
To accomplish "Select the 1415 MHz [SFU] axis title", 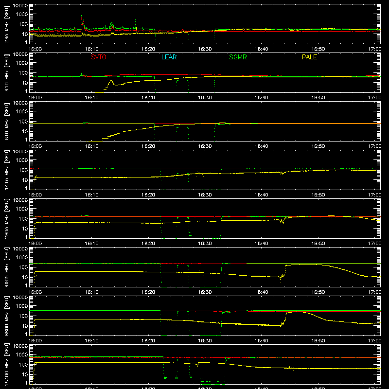I will point(7,170).
